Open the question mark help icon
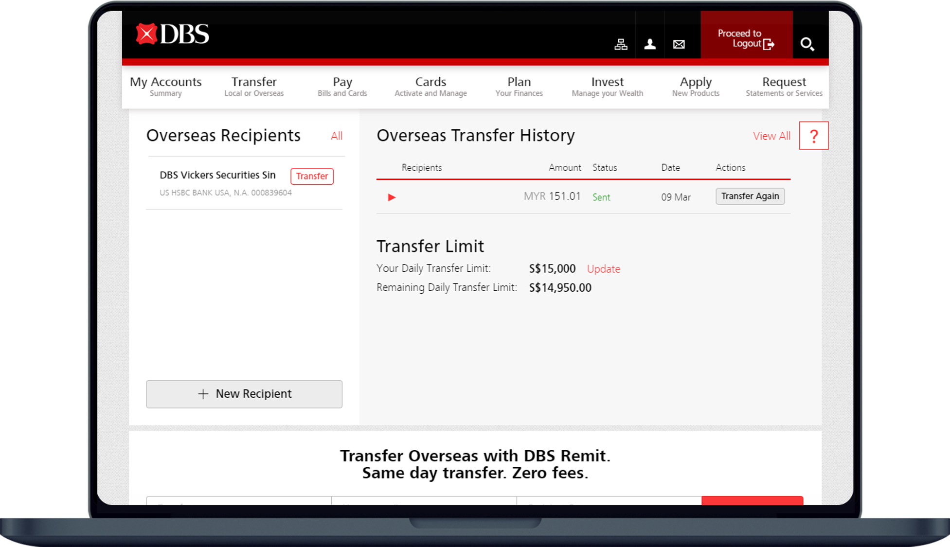 814,136
